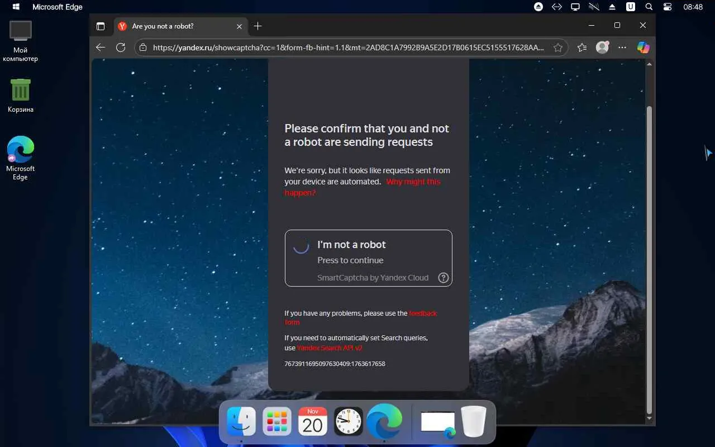The image size is (715, 447).
Task: Maximize the Edge browser window
Action: click(x=617, y=25)
